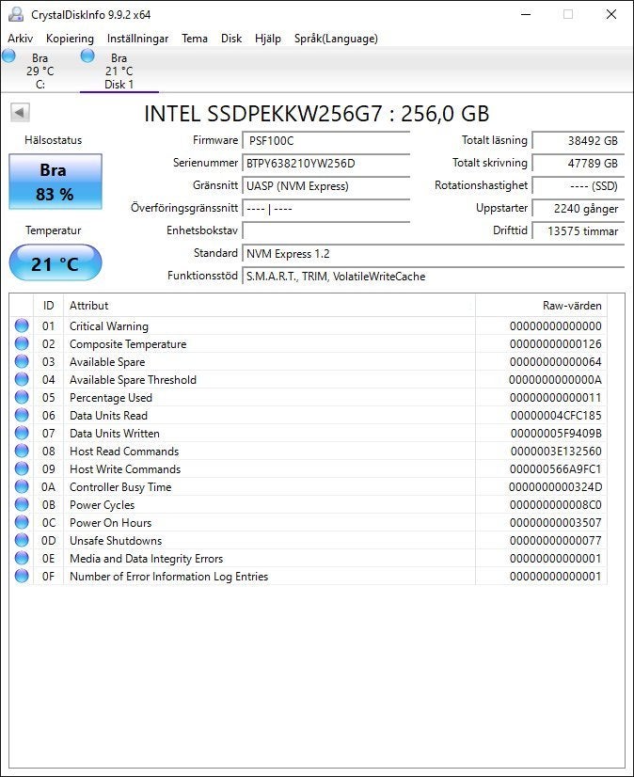The width and height of the screenshot is (634, 777).
Task: Click the blue status orb on the C: drive tab
Action: [x=8, y=55]
